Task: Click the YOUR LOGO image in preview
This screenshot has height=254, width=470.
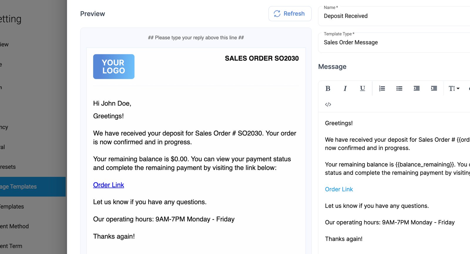Action: click(114, 67)
